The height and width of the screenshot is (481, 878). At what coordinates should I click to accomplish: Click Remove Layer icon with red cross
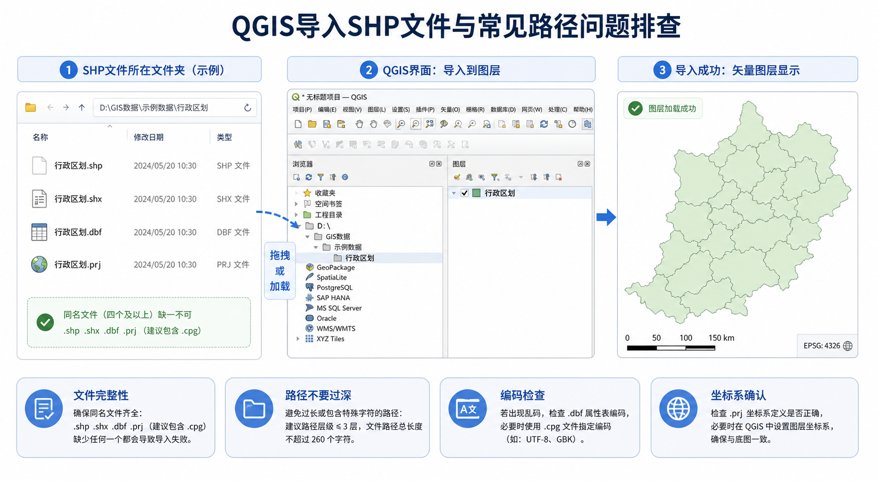point(559,177)
